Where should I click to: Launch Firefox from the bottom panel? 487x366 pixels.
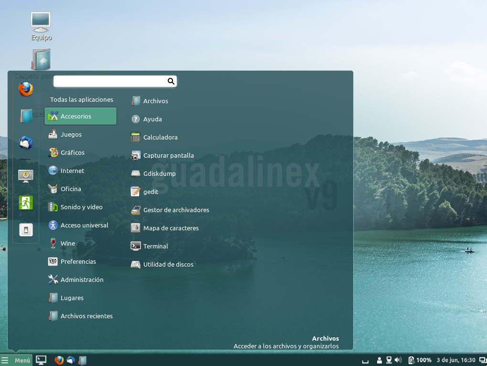point(59,360)
